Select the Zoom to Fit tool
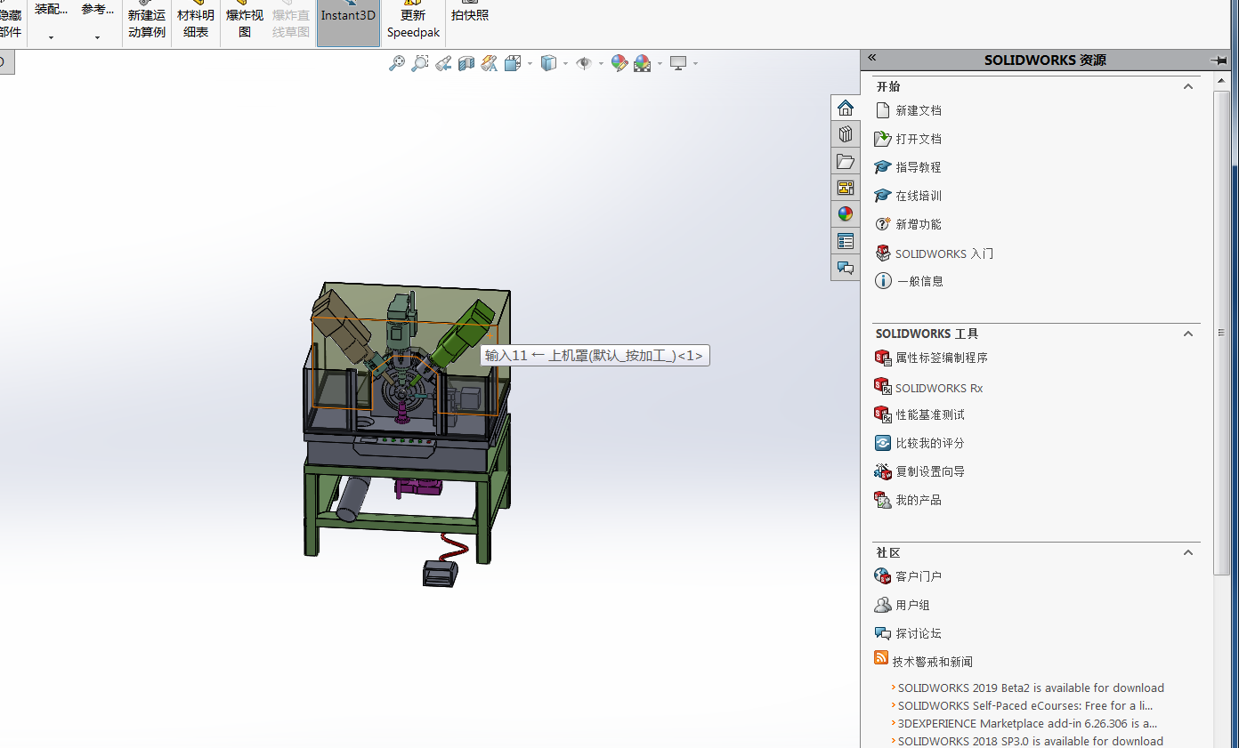 coord(397,63)
